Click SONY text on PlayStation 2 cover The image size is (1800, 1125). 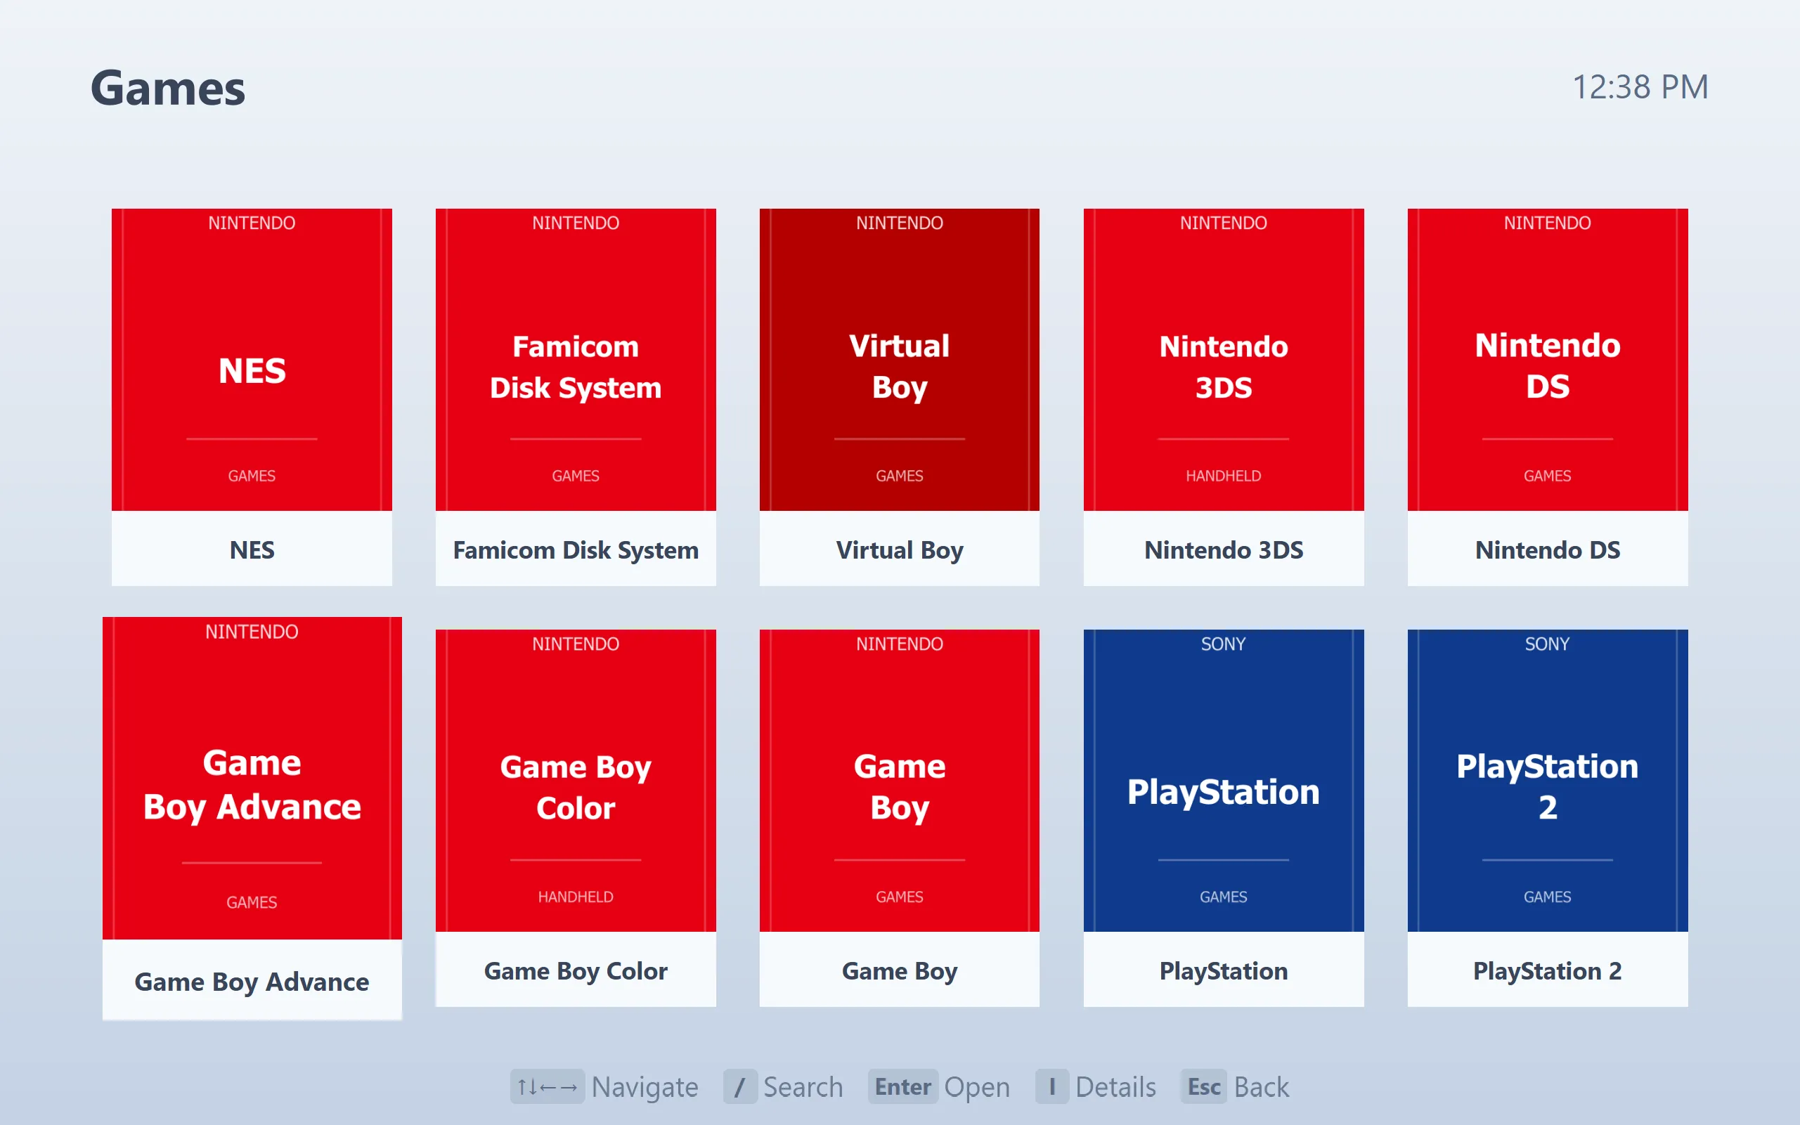(1547, 644)
